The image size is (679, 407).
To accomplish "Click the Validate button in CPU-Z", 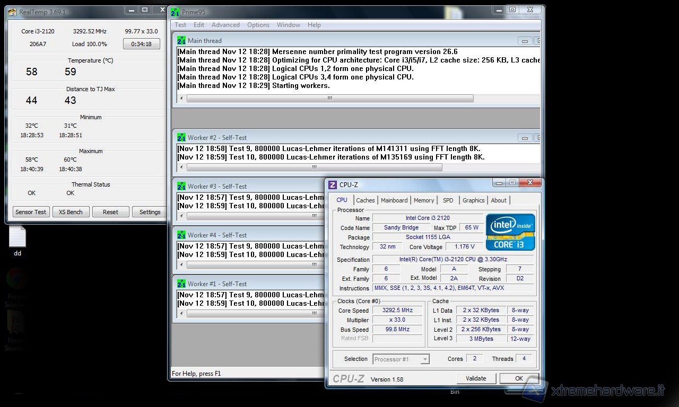I will [x=476, y=378].
